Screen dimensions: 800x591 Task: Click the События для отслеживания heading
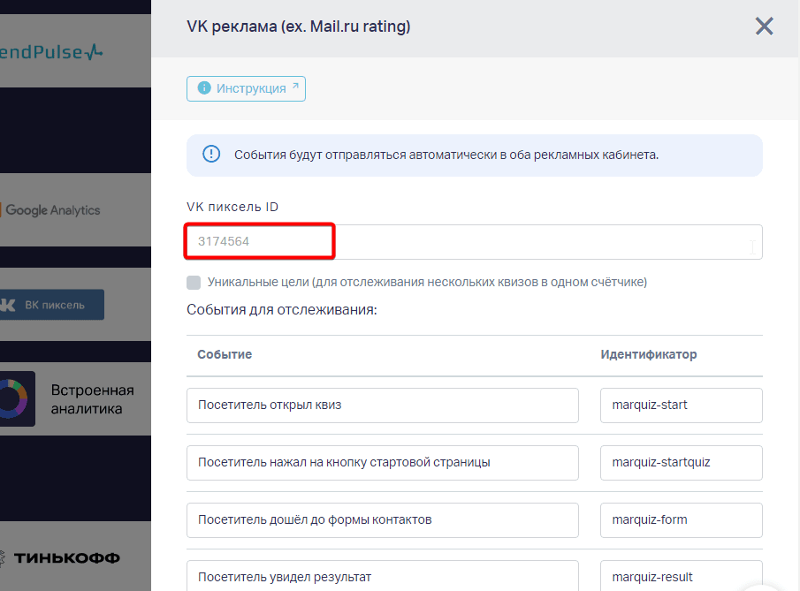tap(282, 310)
